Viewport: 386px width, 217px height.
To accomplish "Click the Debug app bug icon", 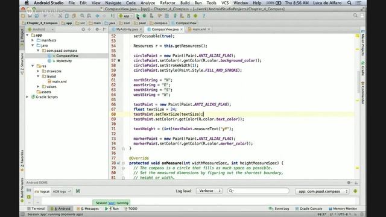I will (x=145, y=16).
